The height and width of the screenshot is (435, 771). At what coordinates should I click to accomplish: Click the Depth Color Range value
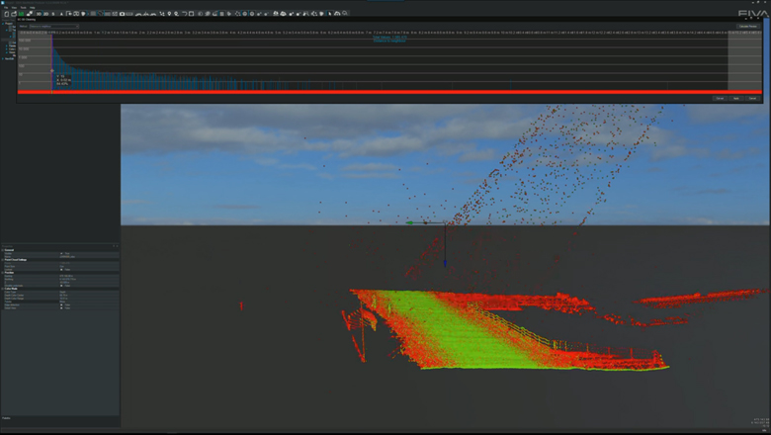tap(90, 299)
